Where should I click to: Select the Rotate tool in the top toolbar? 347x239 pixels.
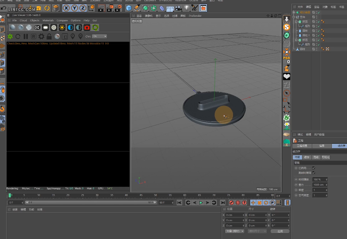coord(47,9)
